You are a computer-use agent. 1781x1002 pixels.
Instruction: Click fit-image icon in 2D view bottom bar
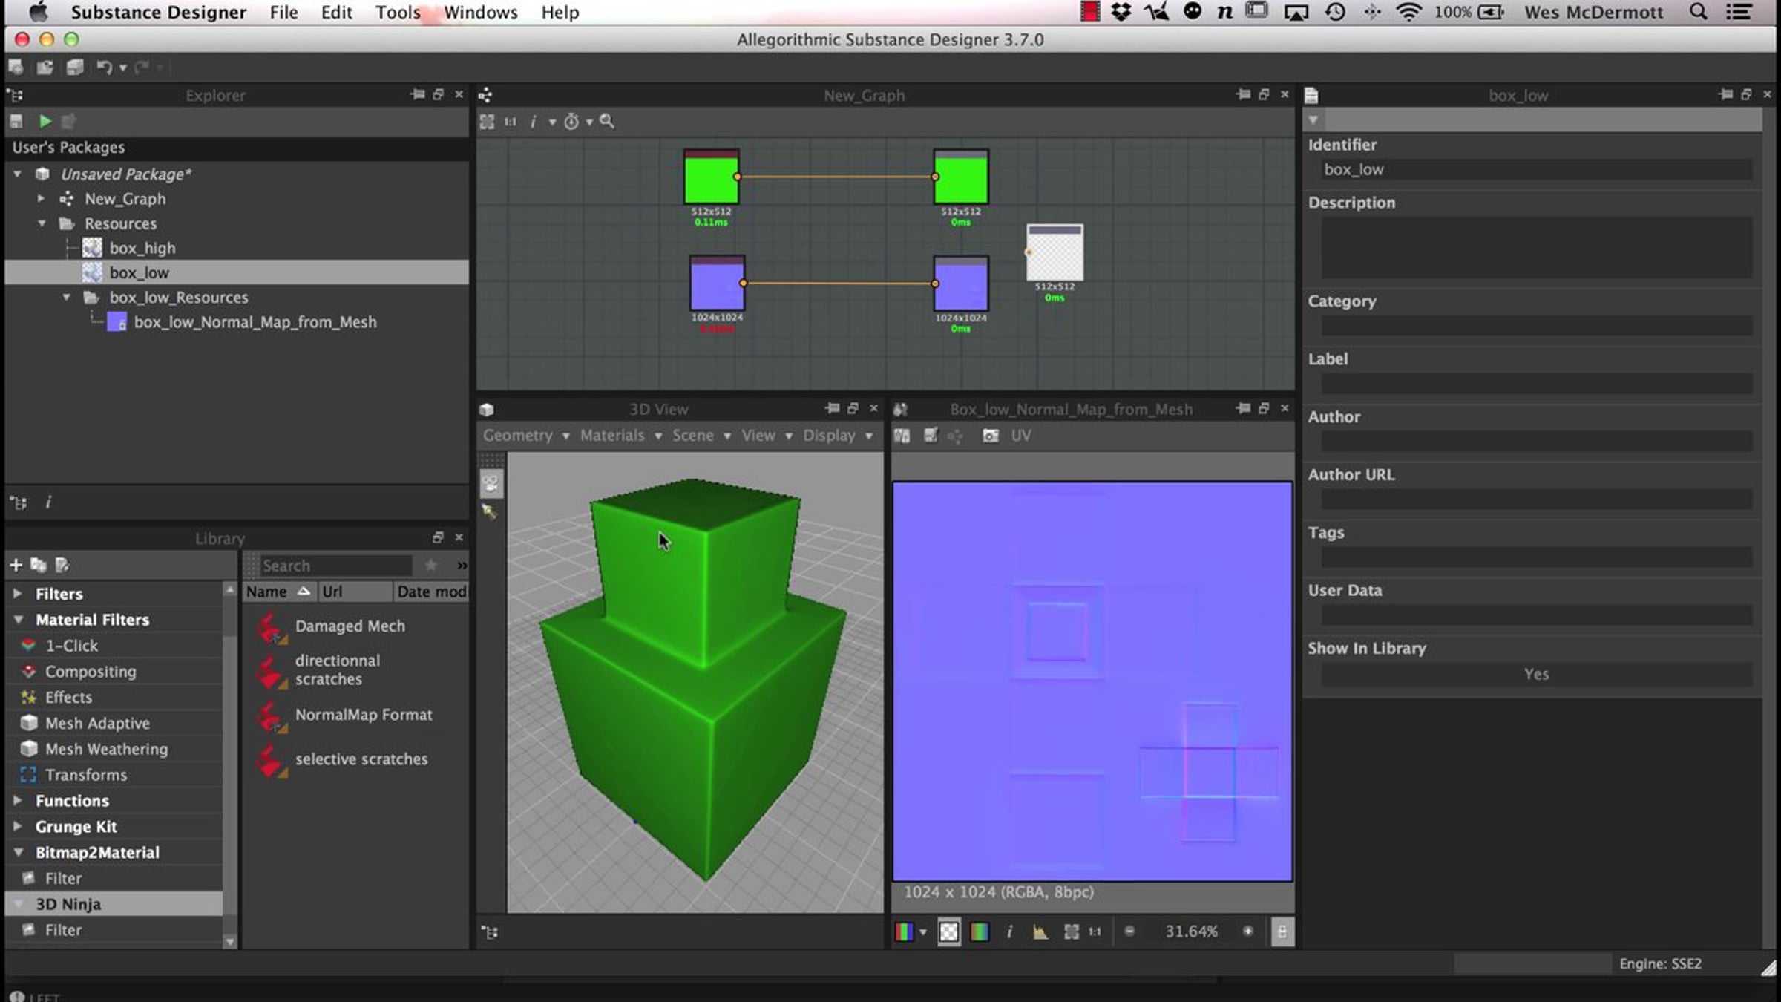click(x=1072, y=932)
